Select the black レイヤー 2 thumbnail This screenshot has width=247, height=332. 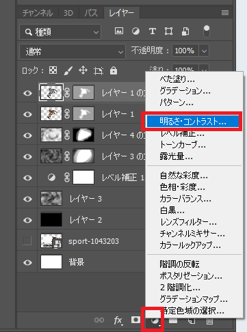tap(51, 219)
